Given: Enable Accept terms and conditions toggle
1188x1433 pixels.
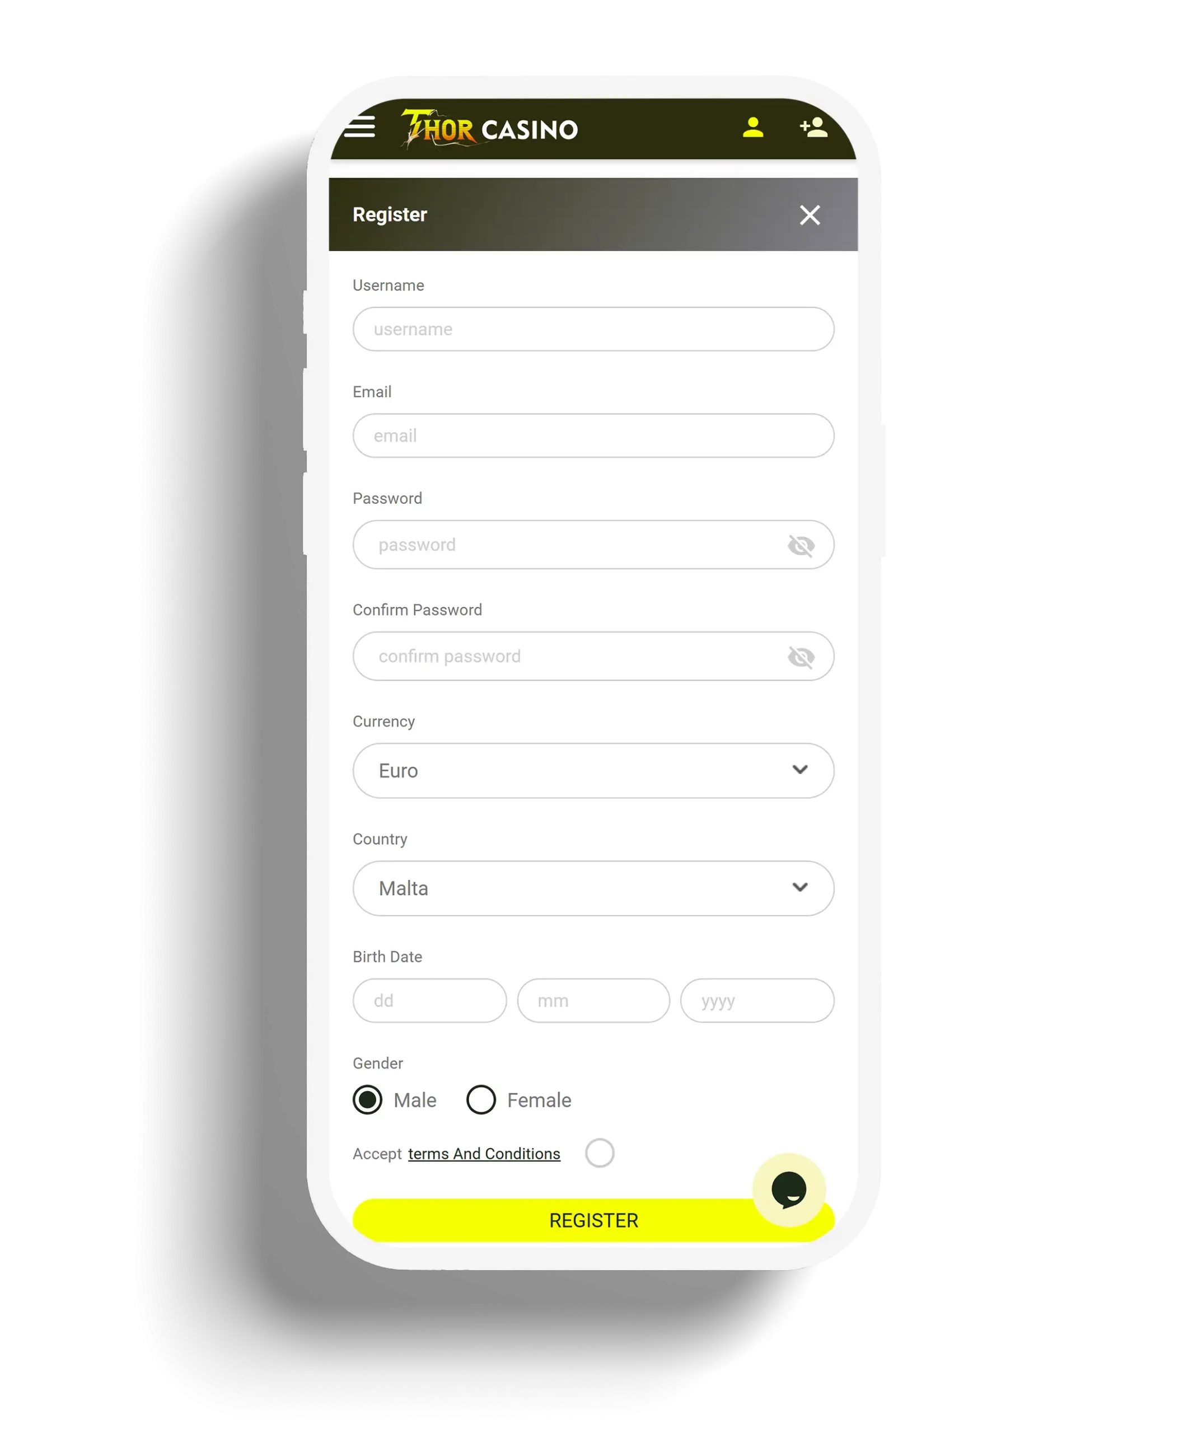Looking at the screenshot, I should 599,1152.
